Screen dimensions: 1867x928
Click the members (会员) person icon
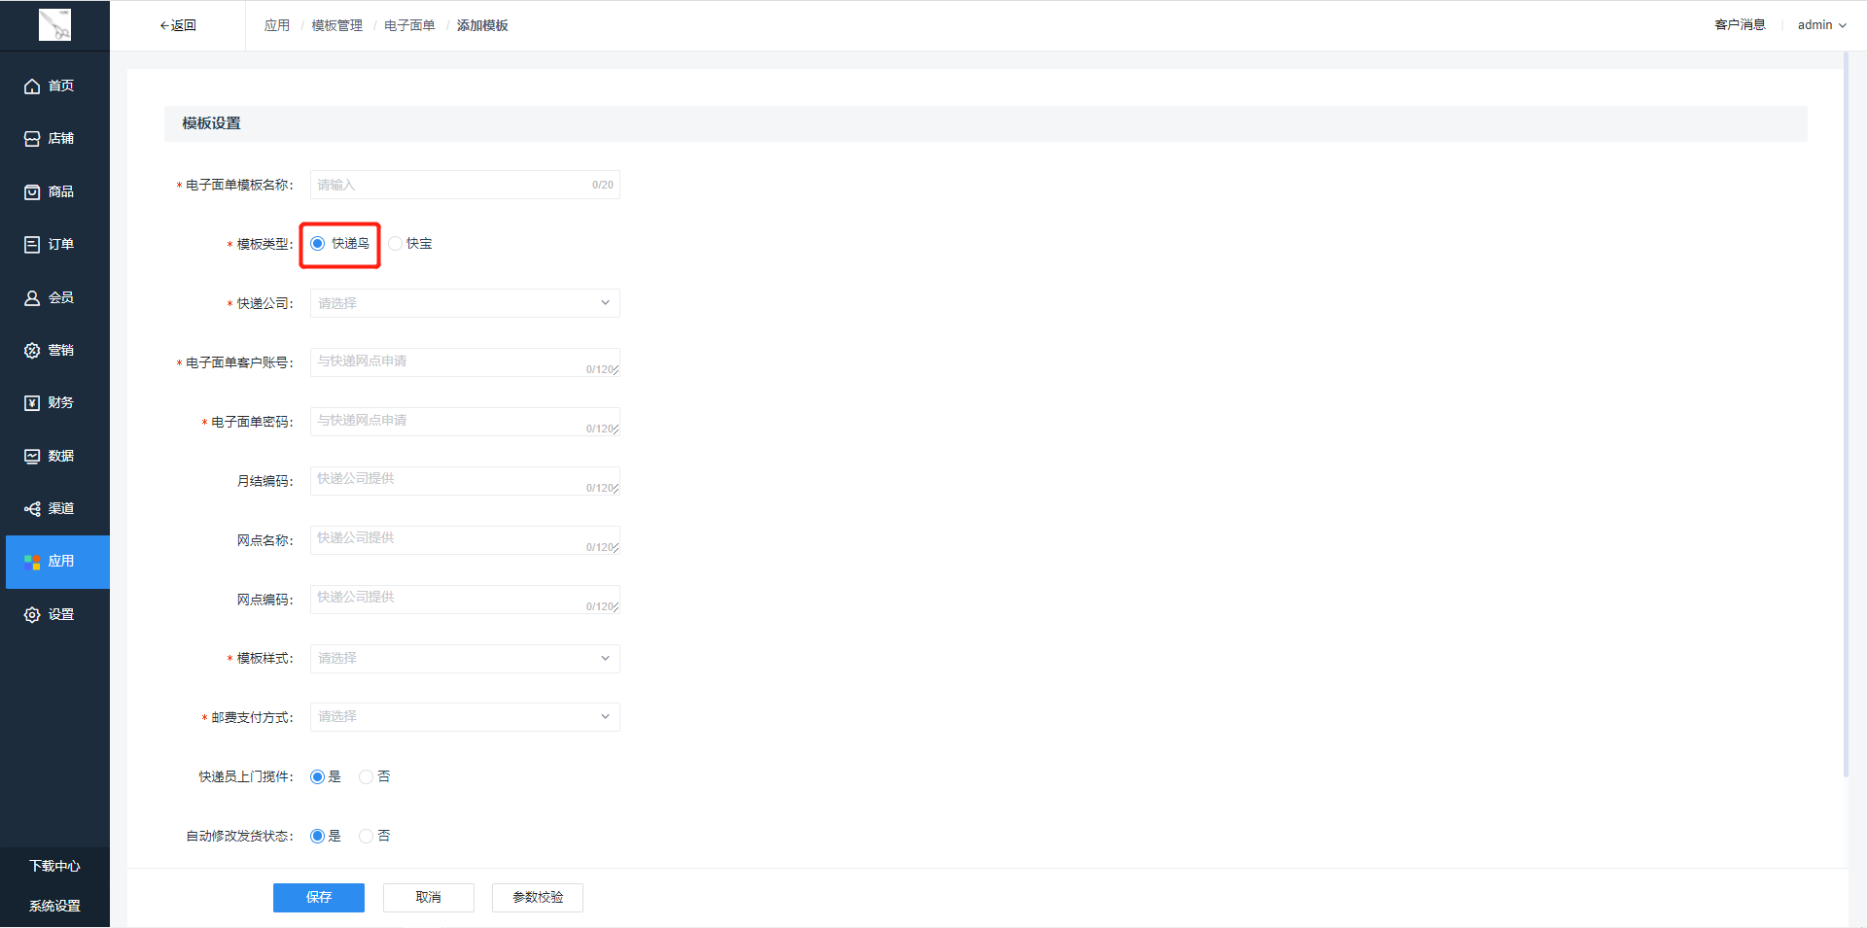(x=32, y=298)
